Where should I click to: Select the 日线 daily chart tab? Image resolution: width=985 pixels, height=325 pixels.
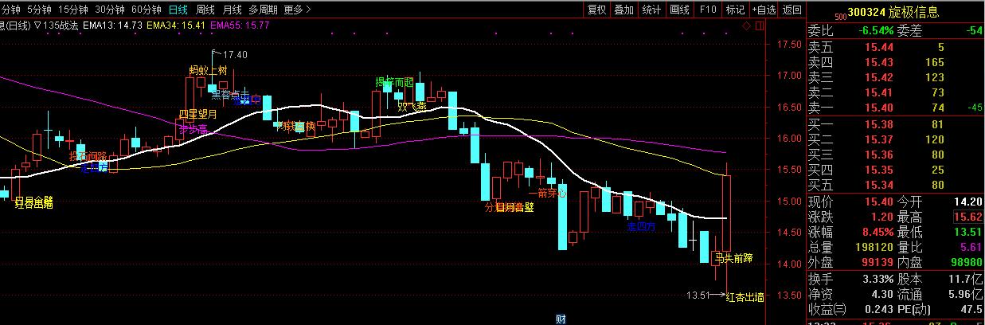click(x=178, y=10)
